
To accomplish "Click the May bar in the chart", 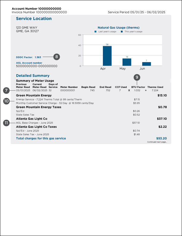I will point(127,62).
